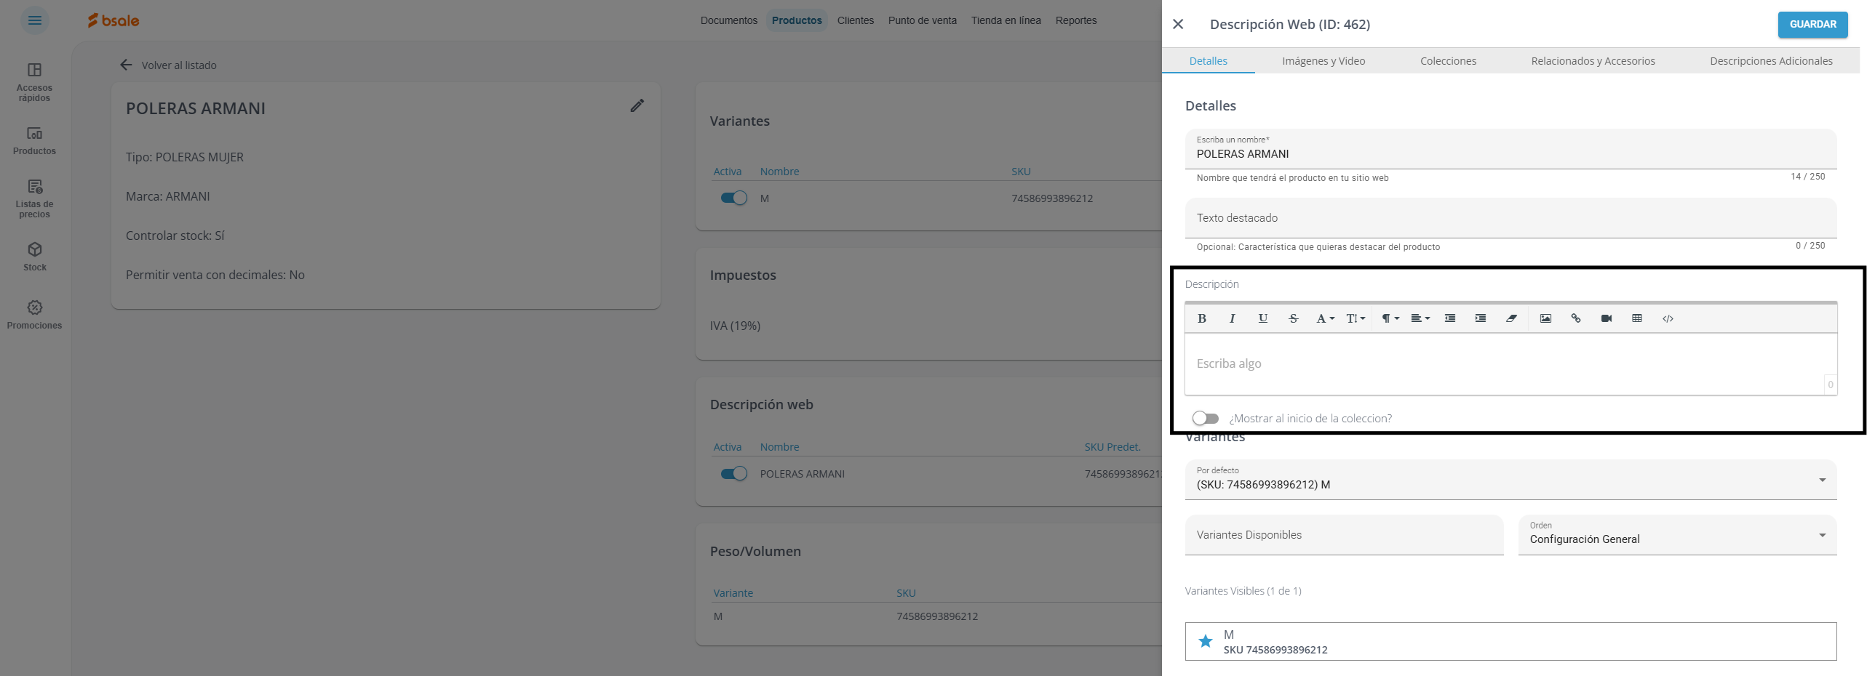Open Productos in sidebar
The image size is (1867, 676).
pos(34,141)
